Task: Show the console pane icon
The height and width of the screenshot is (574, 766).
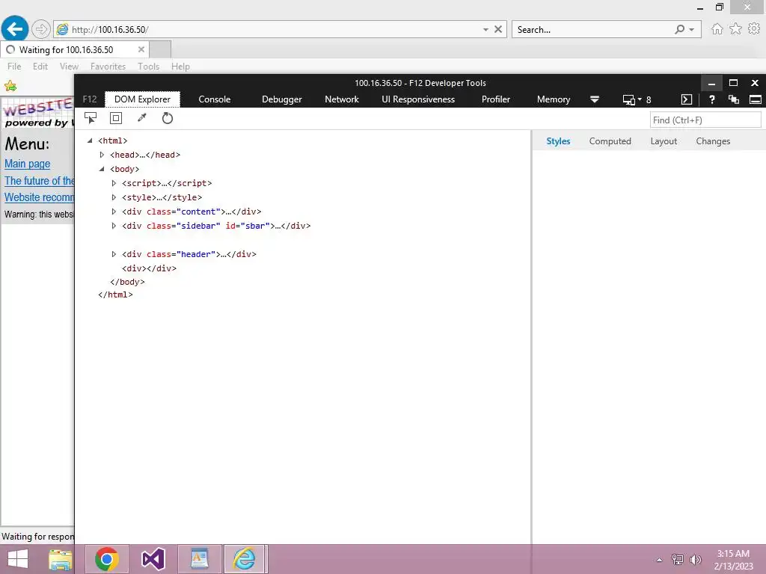Action: 687,99
